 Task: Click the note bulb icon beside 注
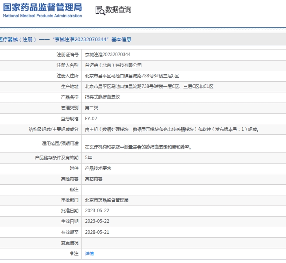pos(72,253)
